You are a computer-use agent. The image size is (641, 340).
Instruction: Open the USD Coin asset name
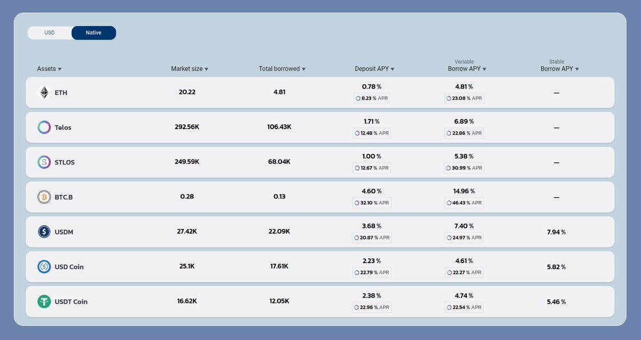(x=69, y=267)
